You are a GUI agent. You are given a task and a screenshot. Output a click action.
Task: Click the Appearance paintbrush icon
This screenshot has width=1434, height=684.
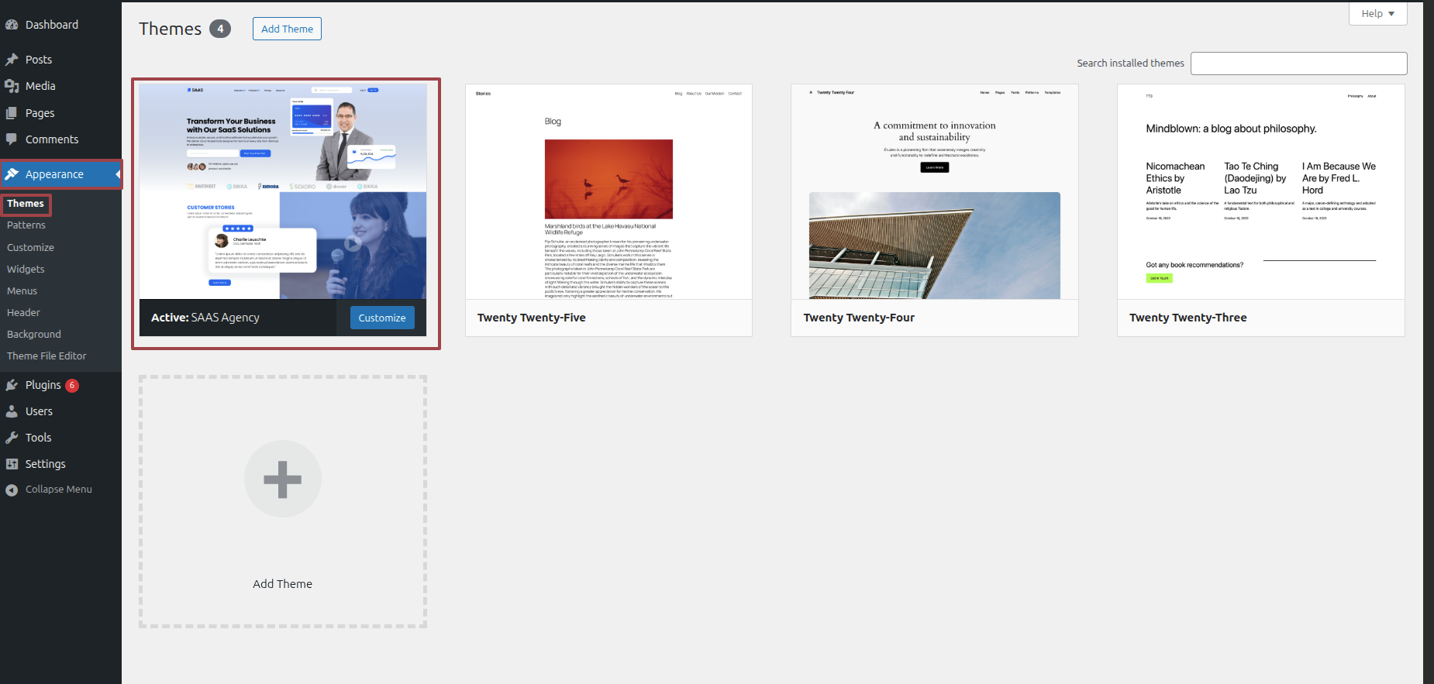tap(12, 174)
